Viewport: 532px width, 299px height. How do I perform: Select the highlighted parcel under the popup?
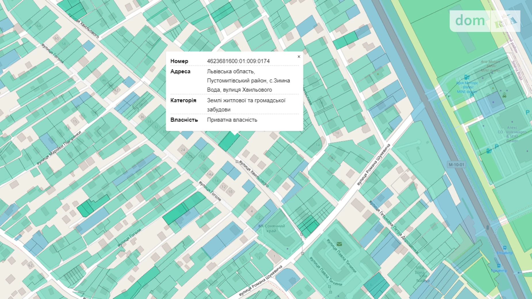pyautogui.click(x=229, y=141)
